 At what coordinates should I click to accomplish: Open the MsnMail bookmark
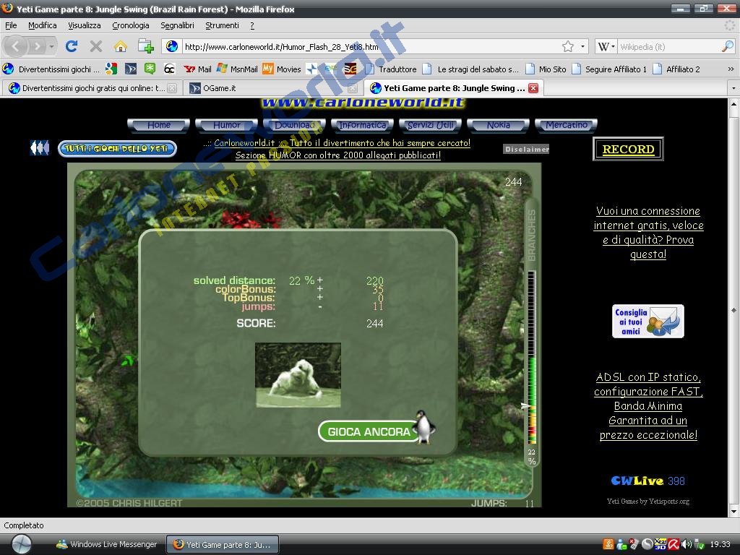(x=237, y=69)
